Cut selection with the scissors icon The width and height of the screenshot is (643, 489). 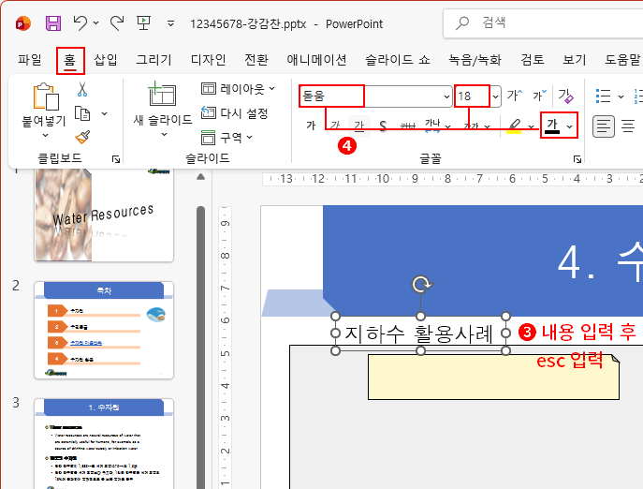[x=82, y=89]
